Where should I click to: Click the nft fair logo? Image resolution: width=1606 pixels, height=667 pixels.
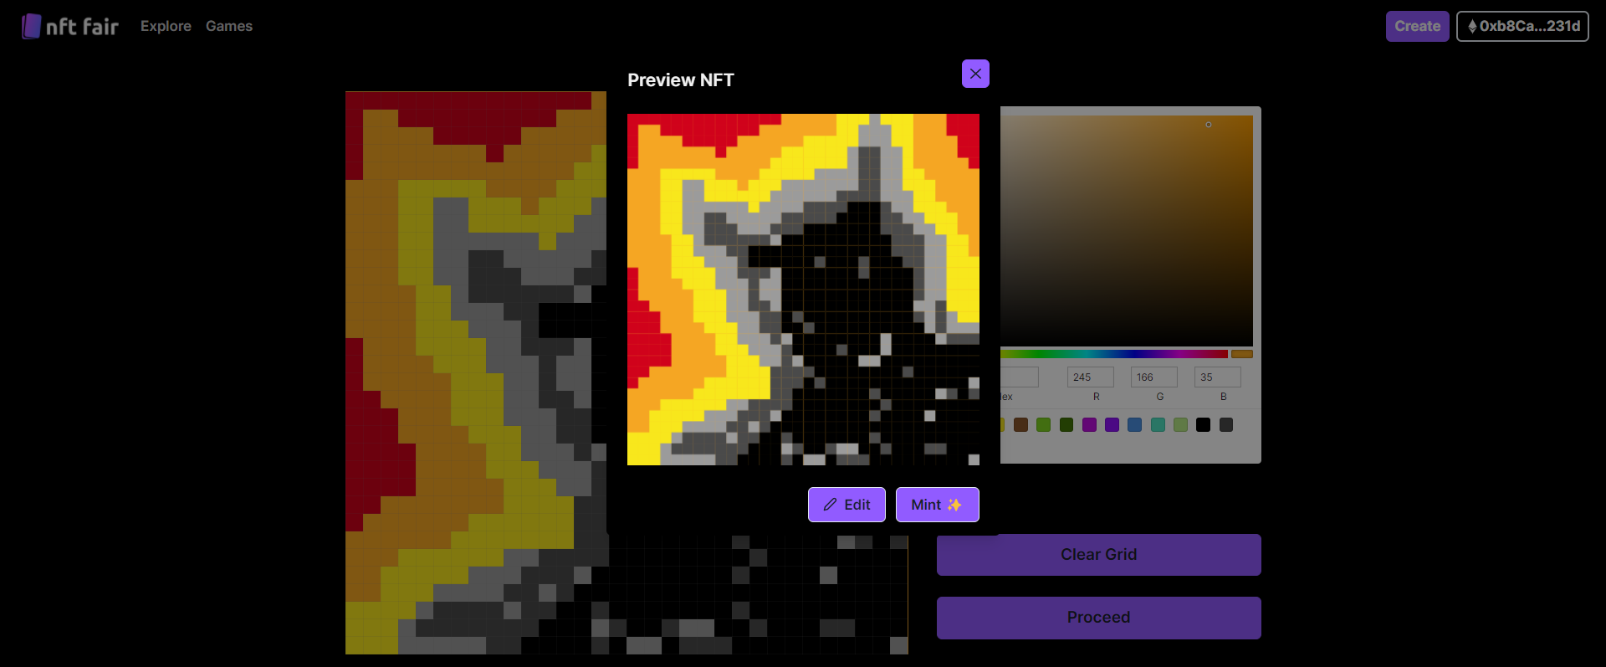click(x=70, y=26)
